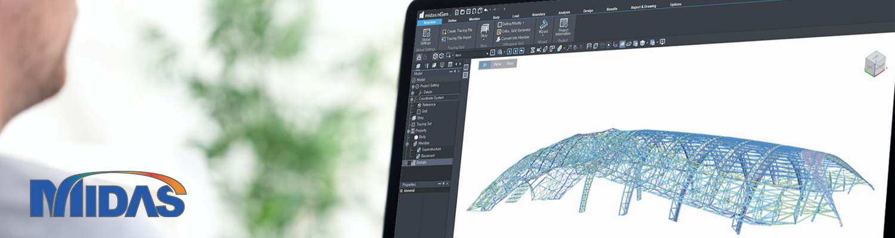The width and height of the screenshot is (895, 238).
Task: Select the Story view button
Action: pyautogui.click(x=510, y=63)
